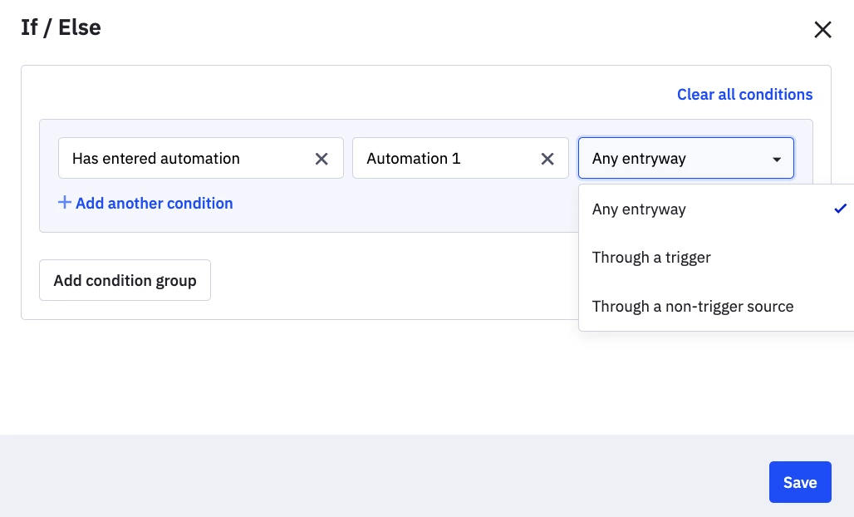The width and height of the screenshot is (854, 517).
Task: Close the If / Else dialog
Action: click(x=822, y=30)
